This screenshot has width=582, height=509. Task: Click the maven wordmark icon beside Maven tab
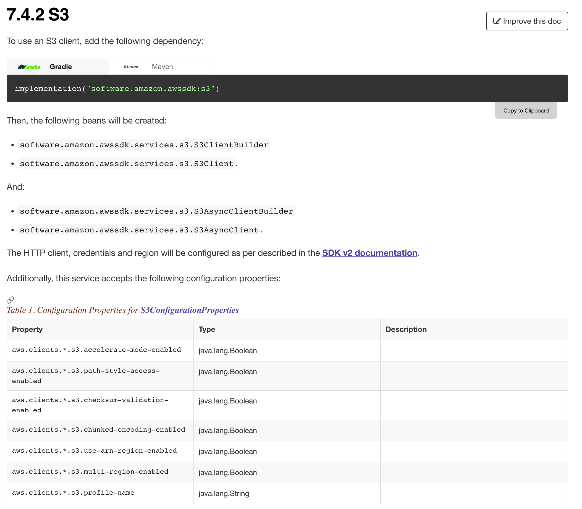131,67
